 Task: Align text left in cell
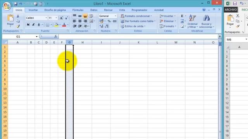pos(74,21)
